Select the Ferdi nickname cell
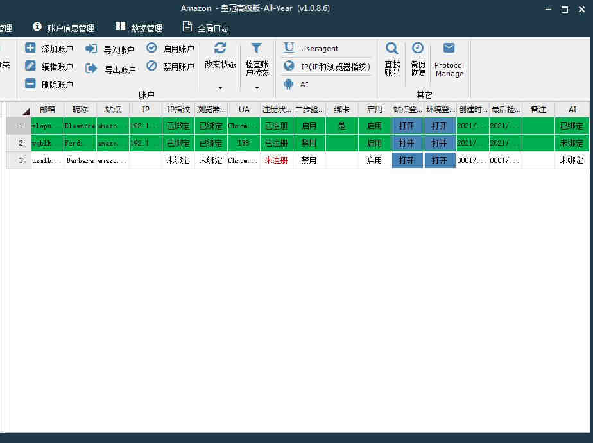 coord(80,143)
